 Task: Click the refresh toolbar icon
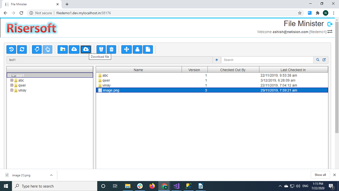tap(22, 49)
